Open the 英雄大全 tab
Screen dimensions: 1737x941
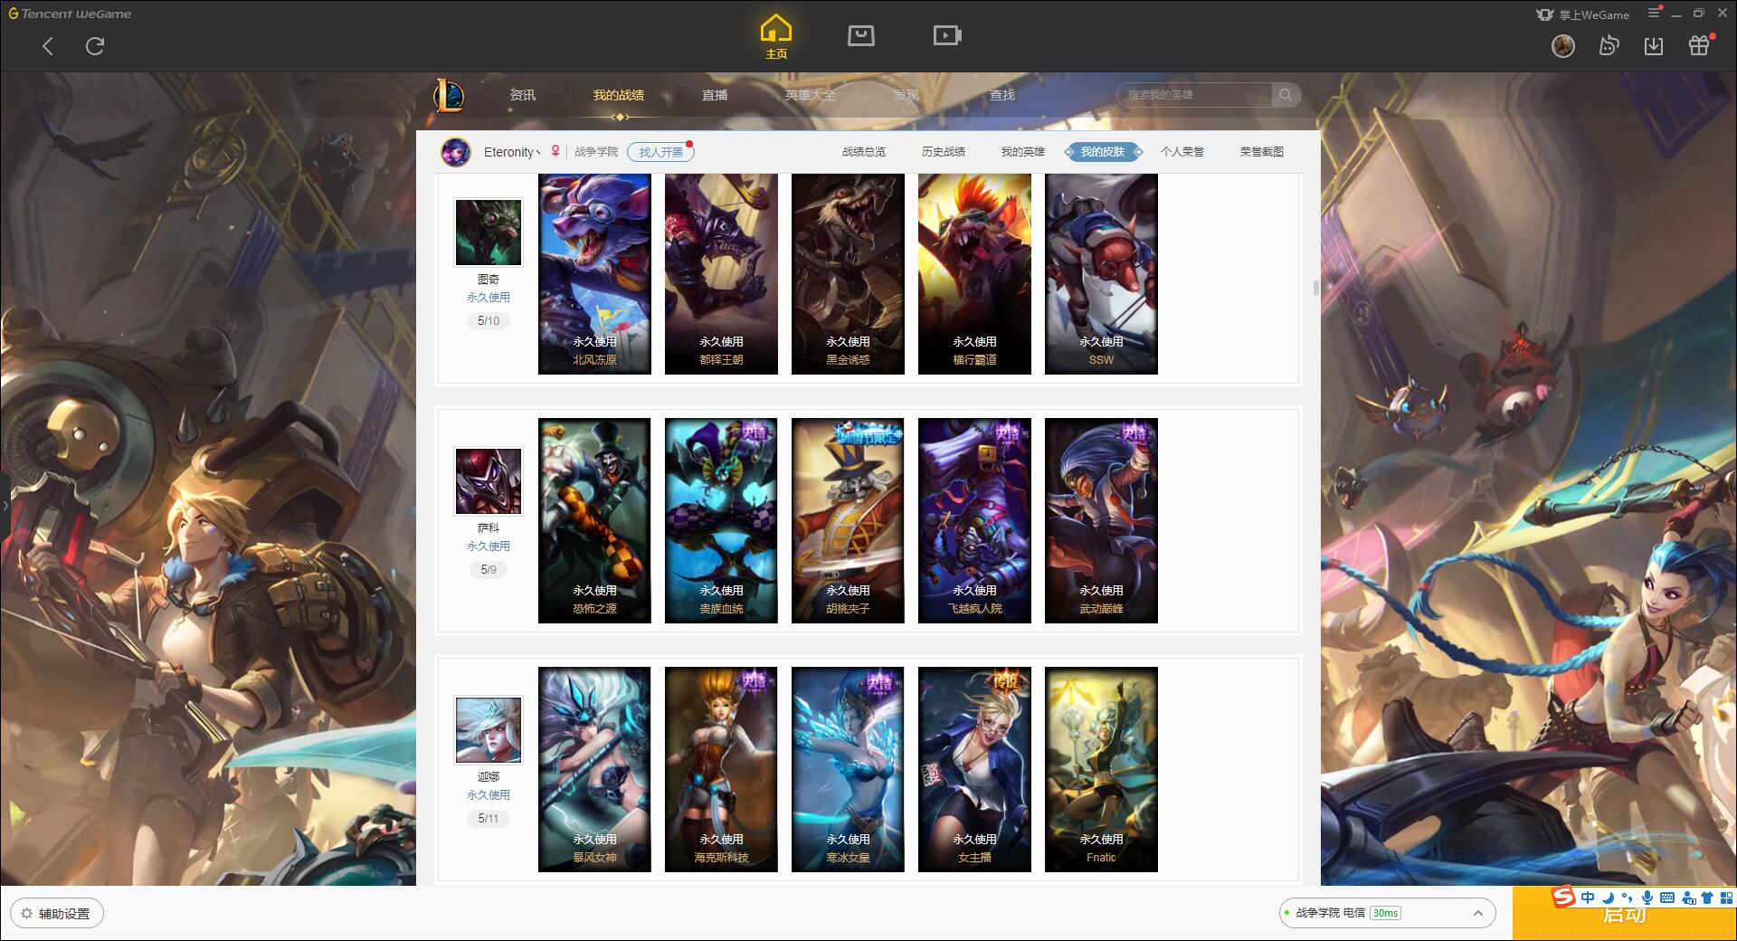(x=811, y=95)
